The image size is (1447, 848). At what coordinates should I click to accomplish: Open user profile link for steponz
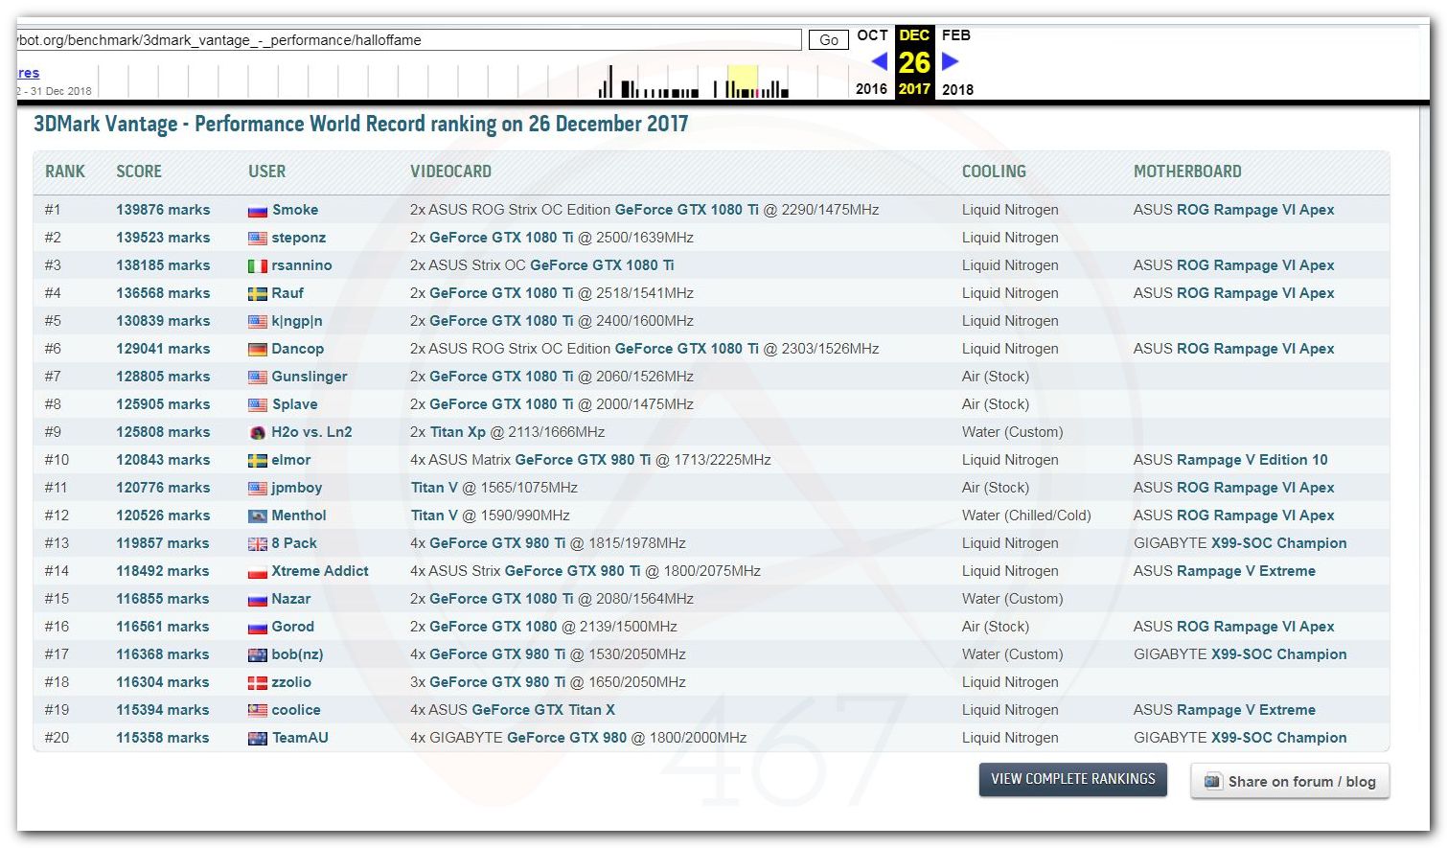pyautogui.click(x=299, y=238)
